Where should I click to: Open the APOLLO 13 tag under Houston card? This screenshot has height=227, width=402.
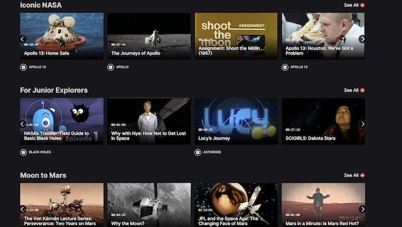tap(299, 67)
